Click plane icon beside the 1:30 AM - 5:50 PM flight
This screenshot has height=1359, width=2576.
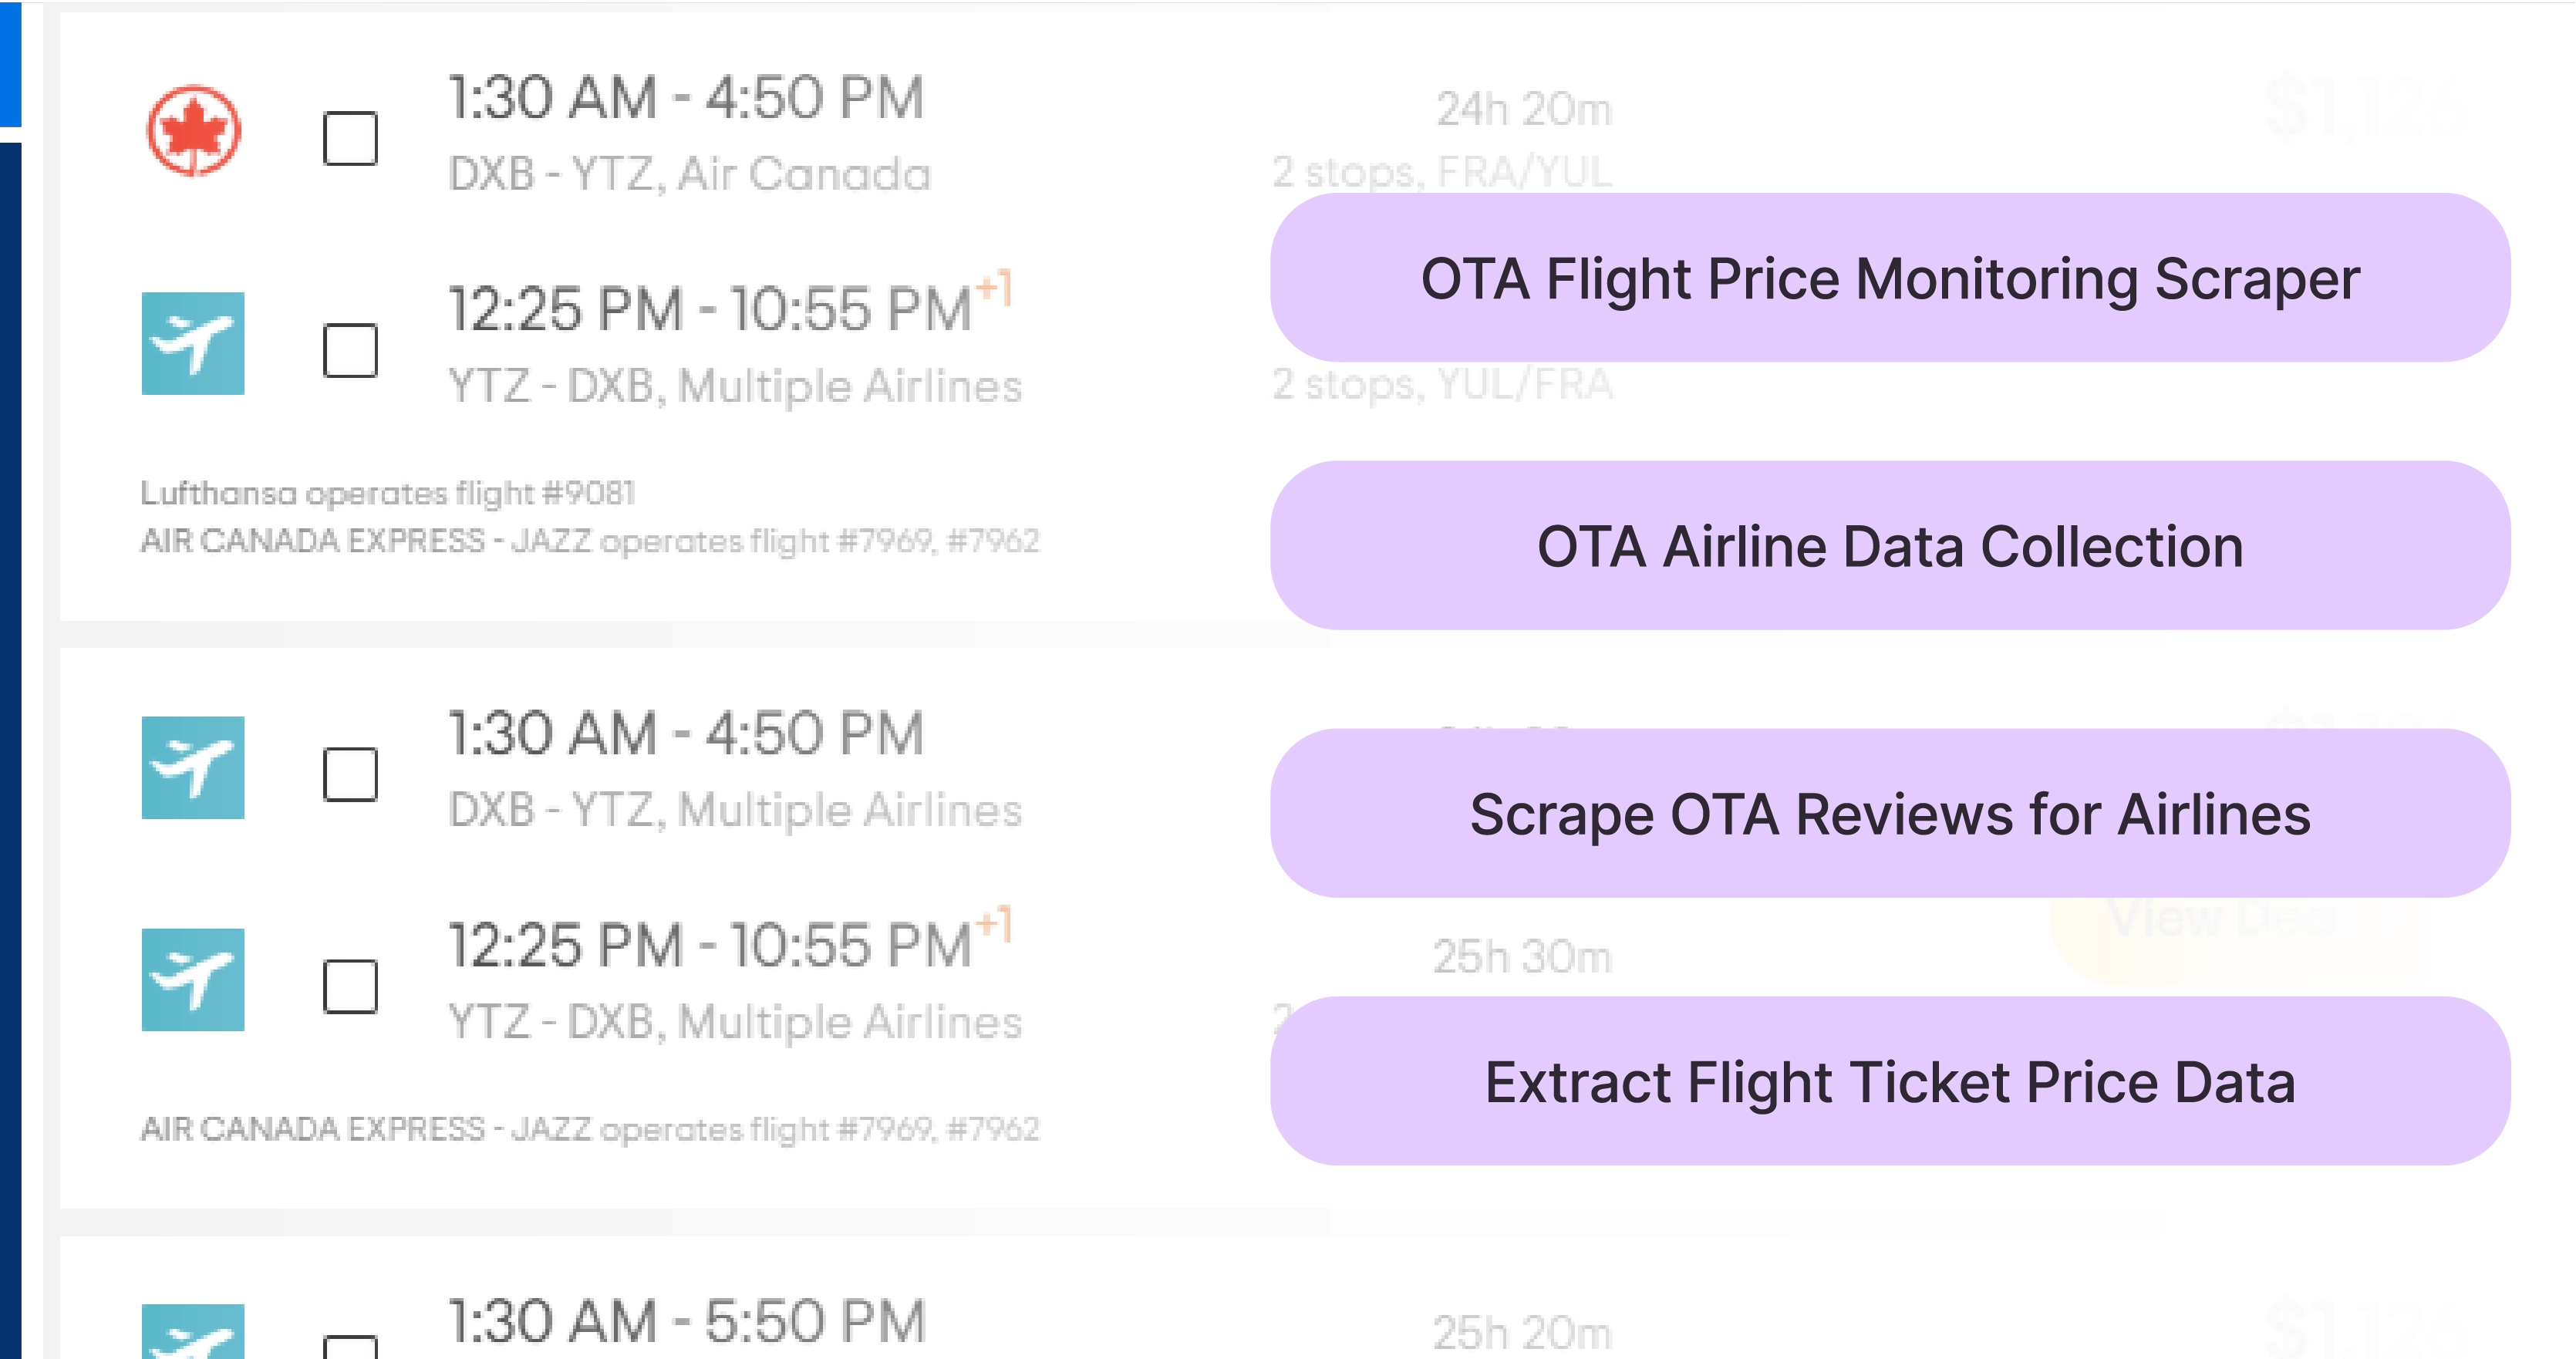coord(193,1333)
